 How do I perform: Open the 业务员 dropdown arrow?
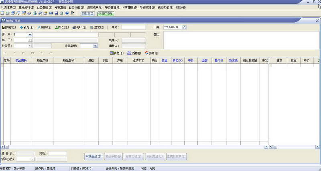pos(30,46)
